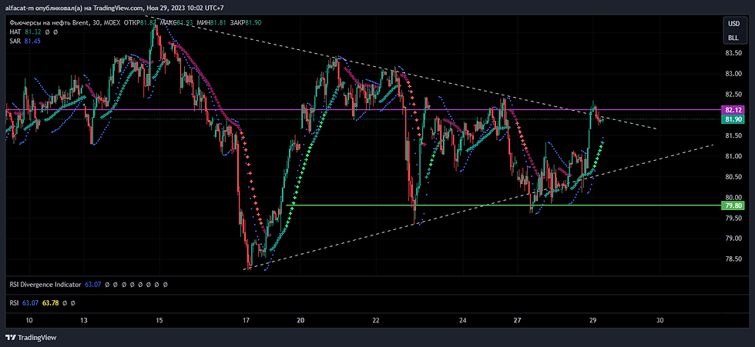The height and width of the screenshot is (347, 755).
Task: Click the 79.00 price axis value
Action: [733, 239]
